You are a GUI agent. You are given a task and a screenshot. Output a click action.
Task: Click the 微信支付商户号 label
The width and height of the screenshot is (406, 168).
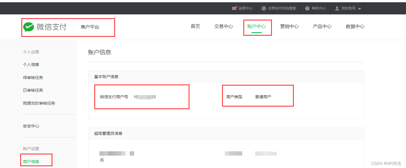click(x=114, y=97)
